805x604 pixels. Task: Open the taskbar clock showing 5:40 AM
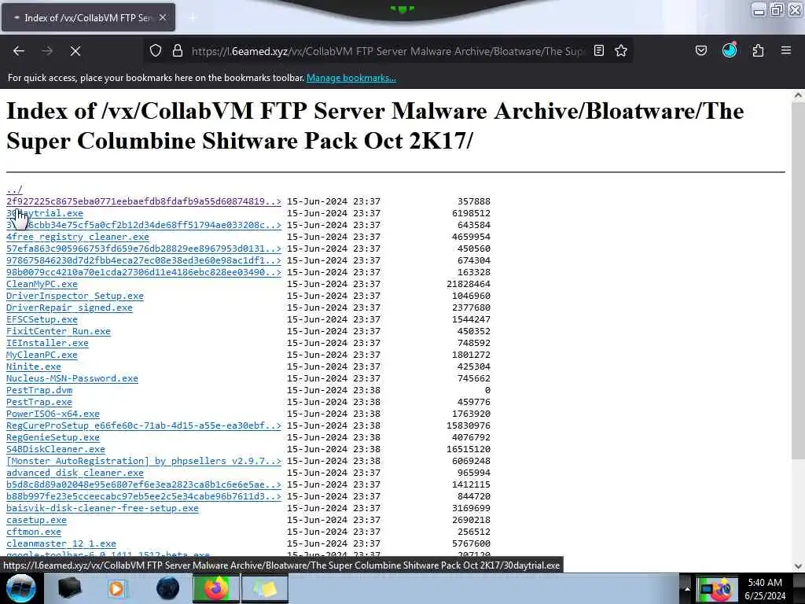click(x=765, y=589)
